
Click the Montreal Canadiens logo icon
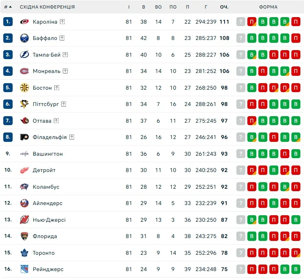coord(24,71)
